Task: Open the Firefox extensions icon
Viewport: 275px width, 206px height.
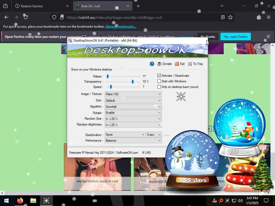Action: click(x=259, y=17)
